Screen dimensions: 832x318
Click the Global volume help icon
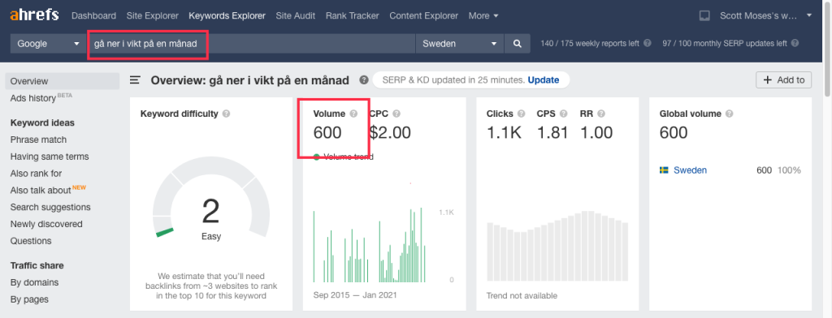click(x=729, y=114)
